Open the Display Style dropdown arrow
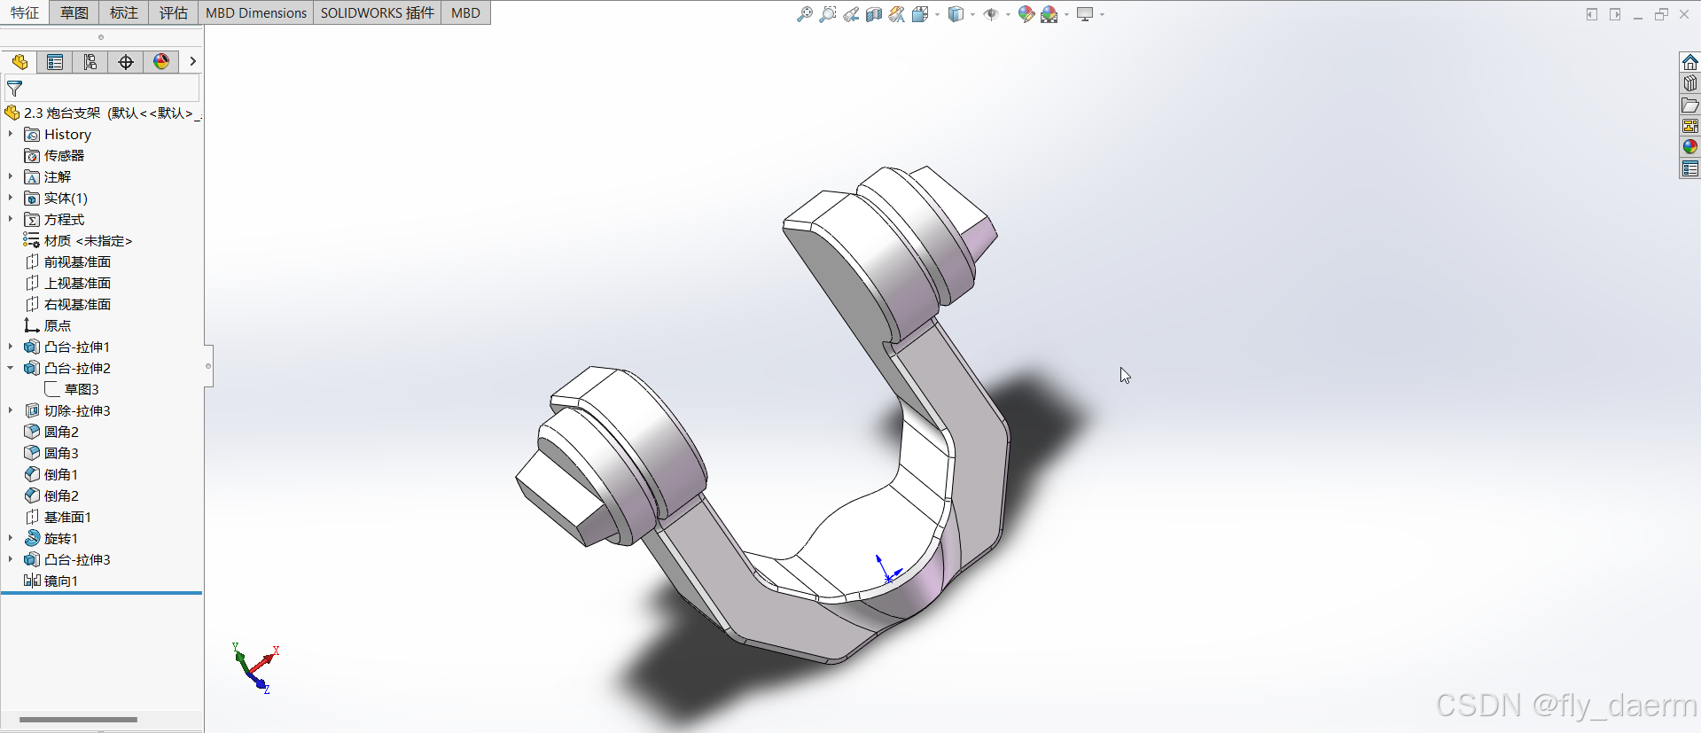The image size is (1701, 733). tap(972, 14)
